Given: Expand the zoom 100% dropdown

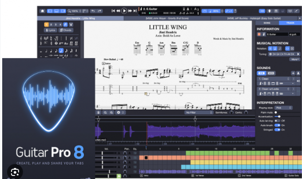Looking at the screenshot, I should click(76, 10).
